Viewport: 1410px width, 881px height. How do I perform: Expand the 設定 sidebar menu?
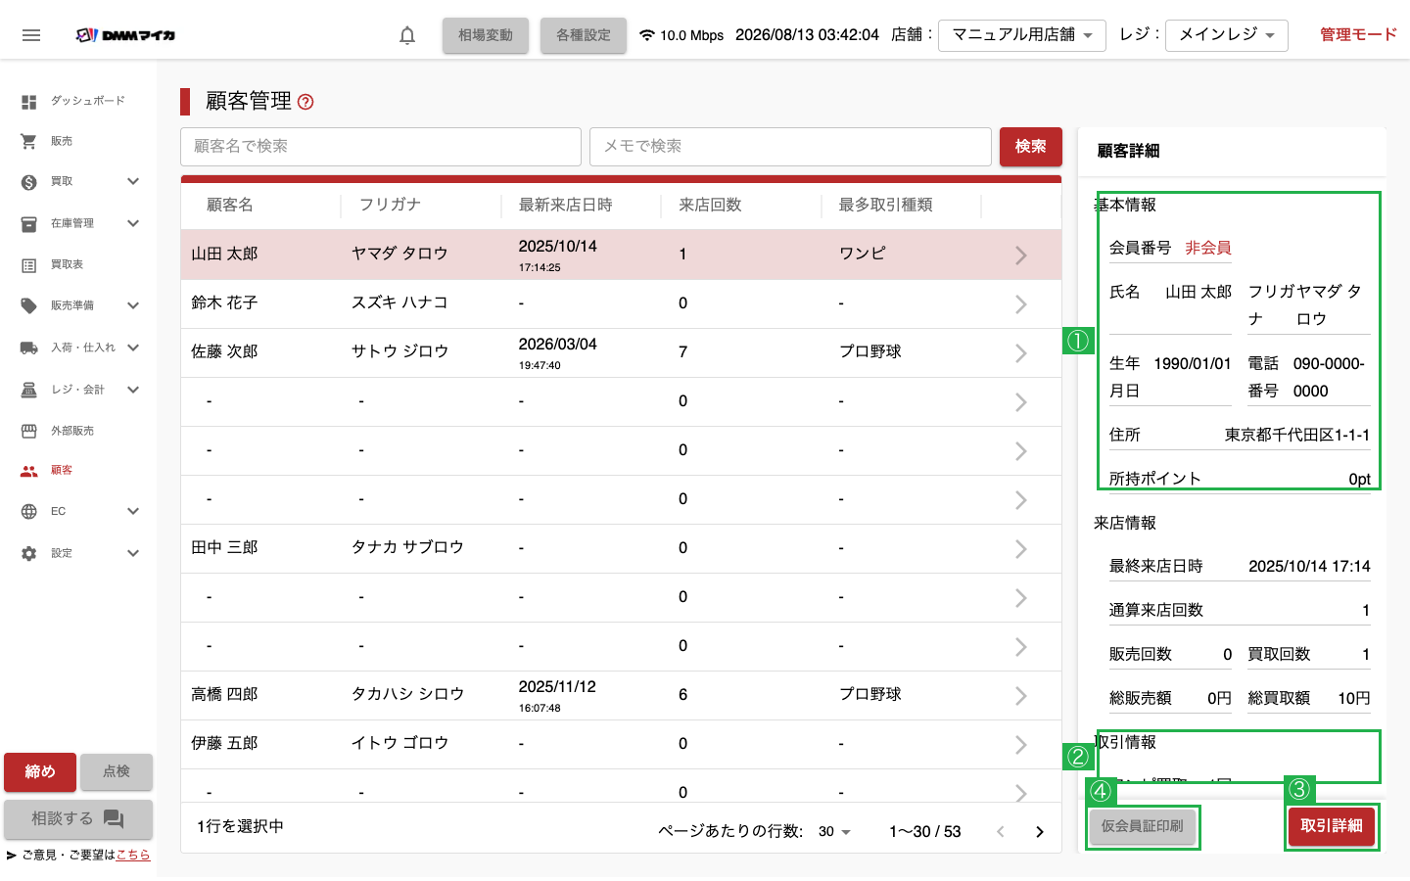(x=133, y=553)
